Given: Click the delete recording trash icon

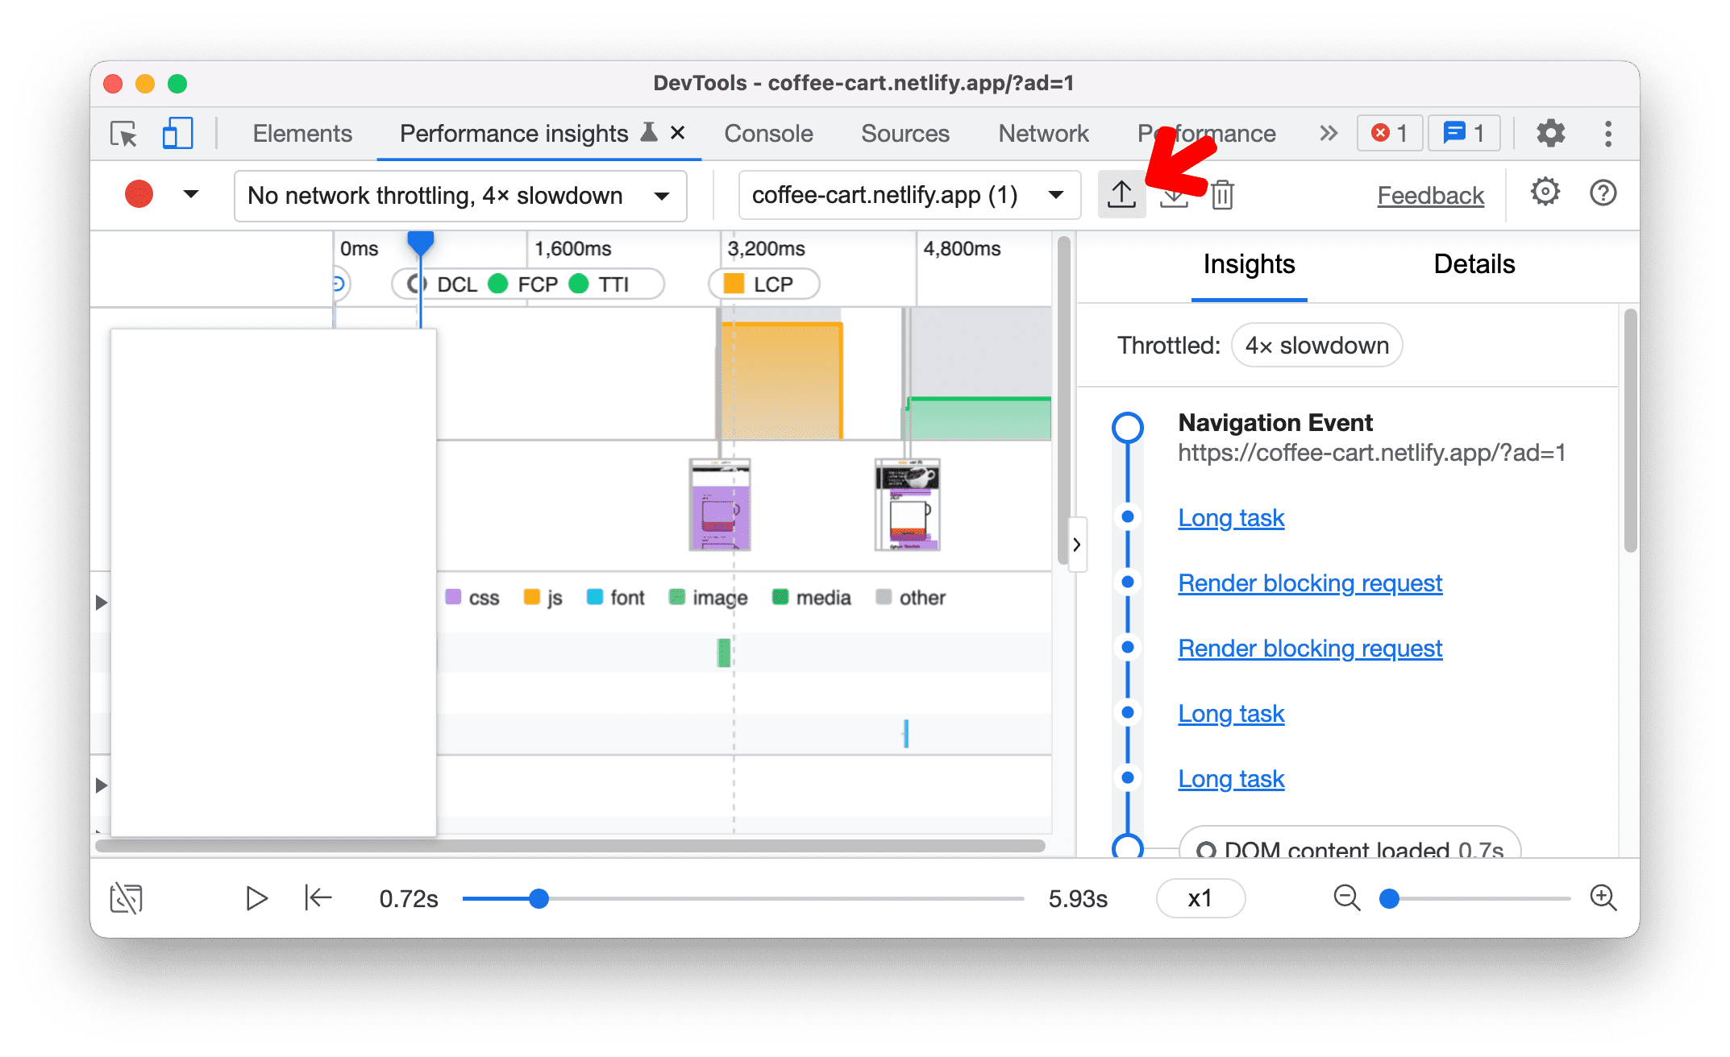Looking at the screenshot, I should [x=1222, y=195].
